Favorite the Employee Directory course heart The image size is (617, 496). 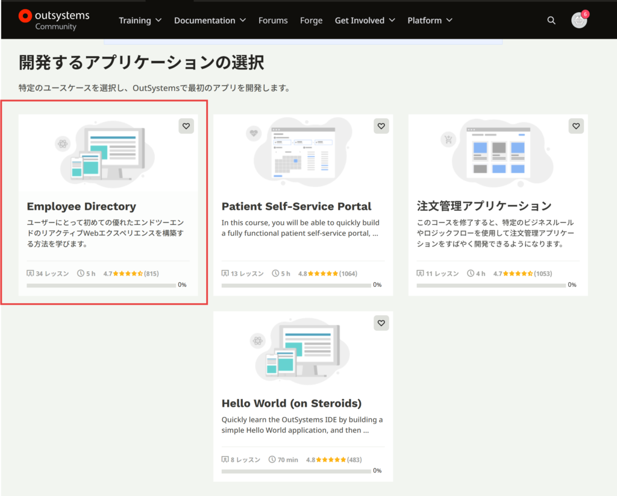tap(186, 126)
